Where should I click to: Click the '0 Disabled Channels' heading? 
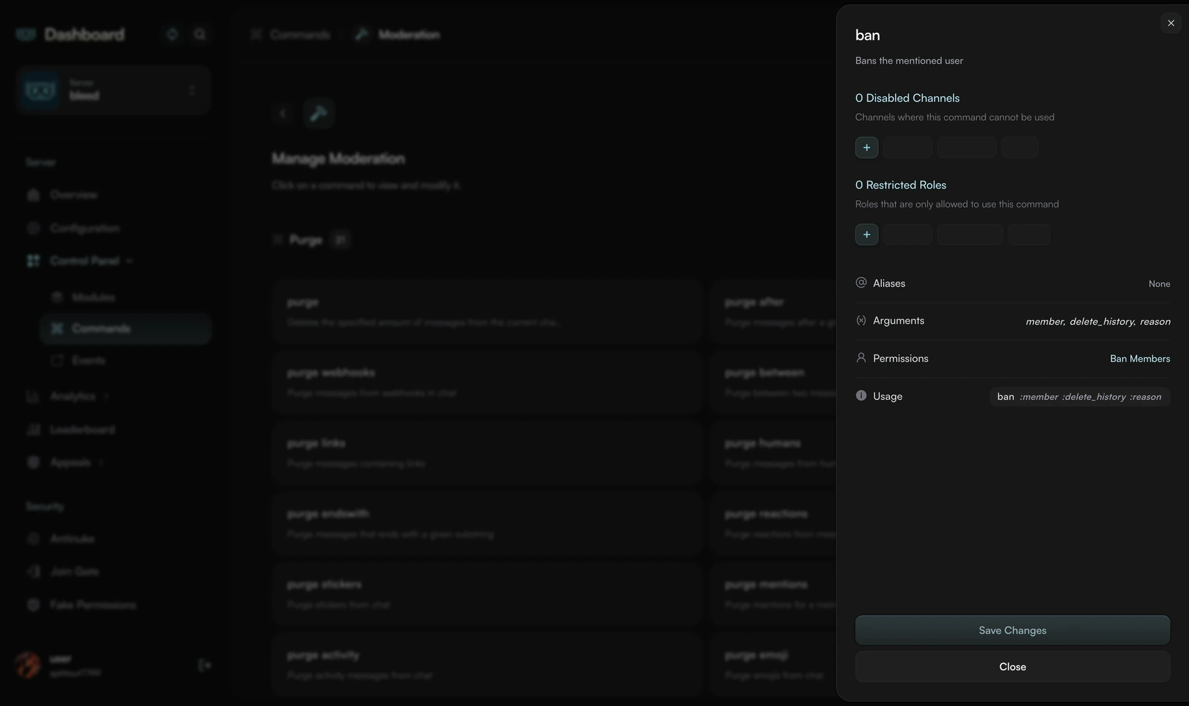tap(907, 98)
